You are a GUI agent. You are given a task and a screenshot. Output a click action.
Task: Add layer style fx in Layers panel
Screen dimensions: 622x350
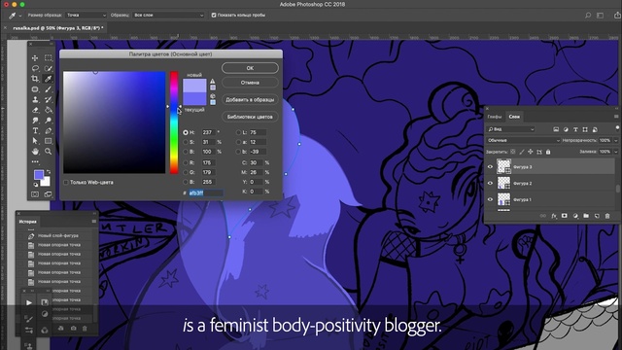[554, 216]
